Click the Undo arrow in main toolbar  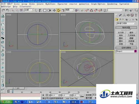click(x=3, y=10)
